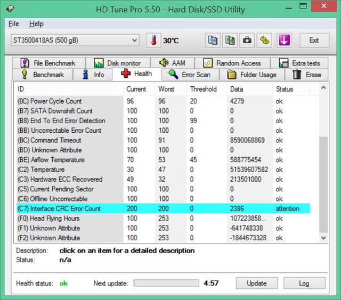This screenshot has width=341, height=300.
Task: Switch to the Extra tests tab
Action: click(299, 63)
